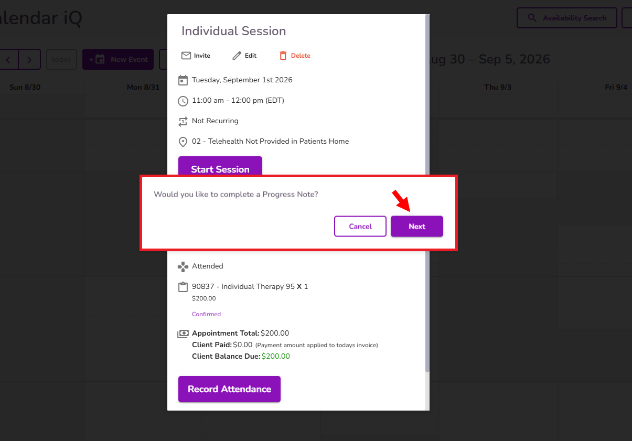Open Availability Search
Image resolution: width=632 pixels, height=441 pixels.
[x=567, y=18]
